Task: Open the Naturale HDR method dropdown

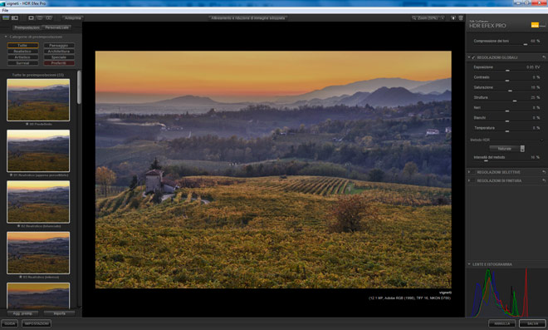Action: pyautogui.click(x=507, y=149)
